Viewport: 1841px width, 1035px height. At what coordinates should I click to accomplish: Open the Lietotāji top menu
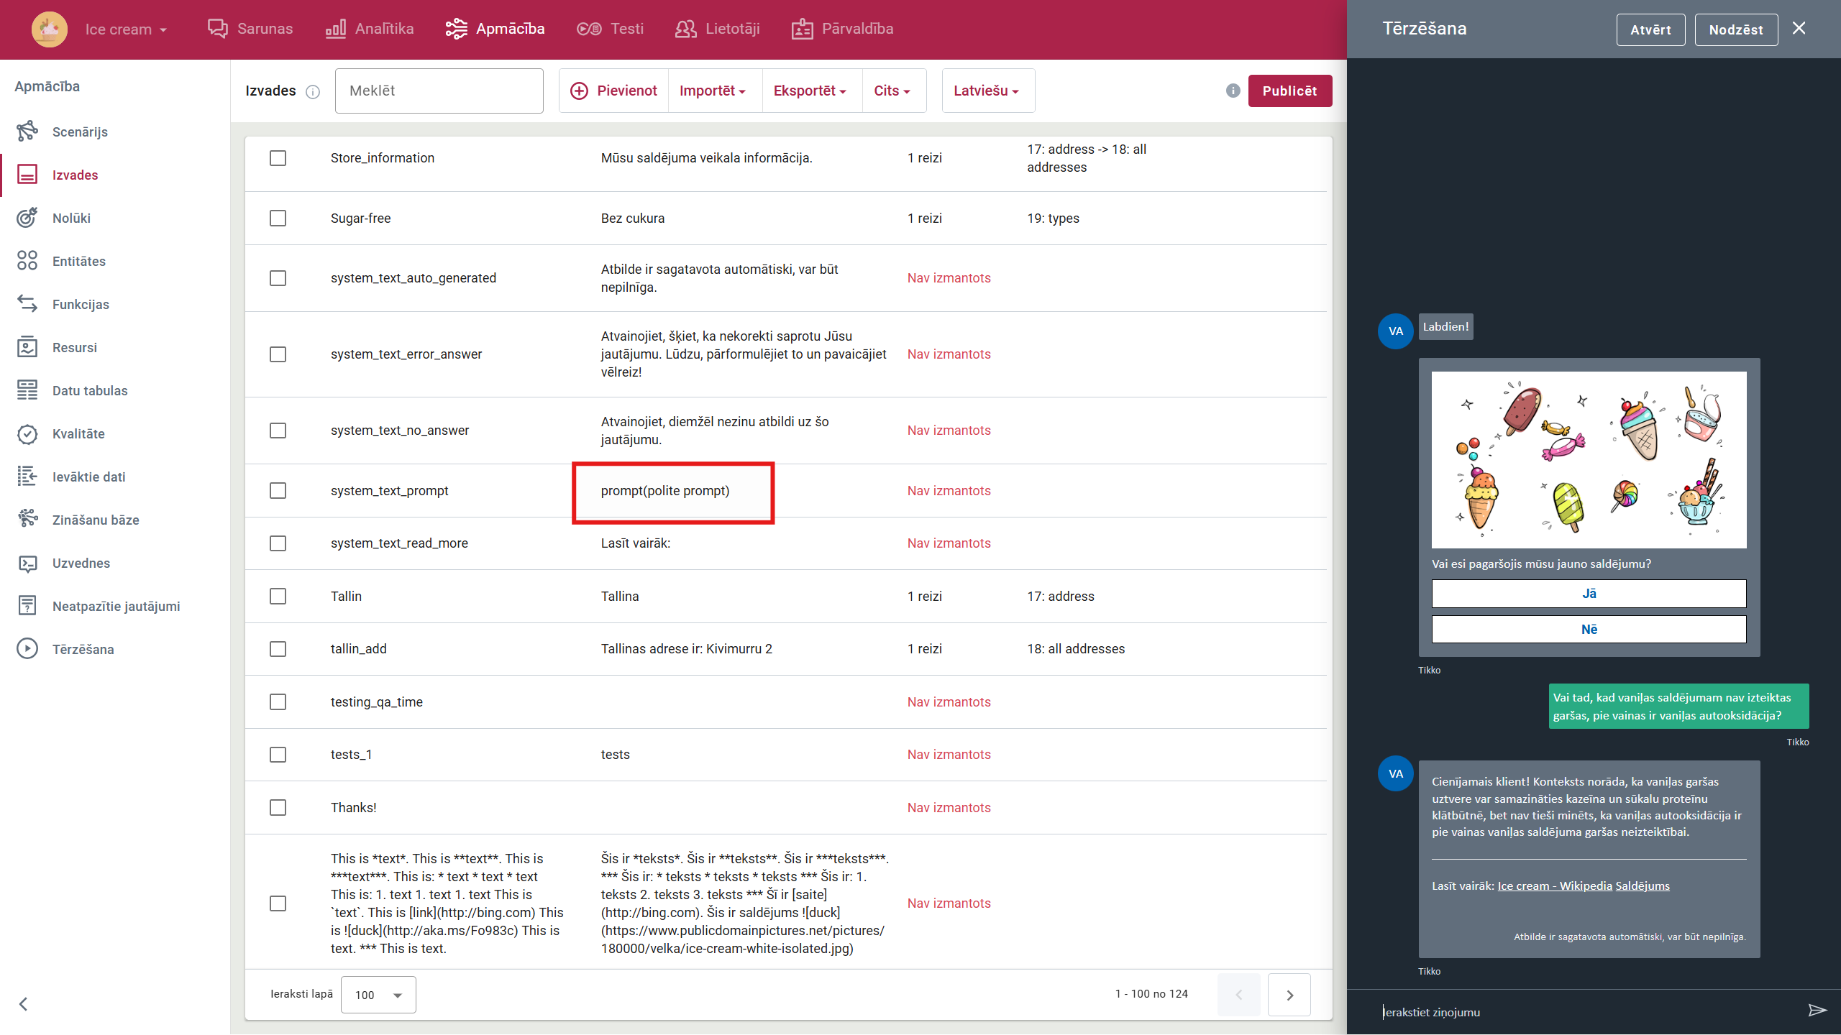coord(718,29)
